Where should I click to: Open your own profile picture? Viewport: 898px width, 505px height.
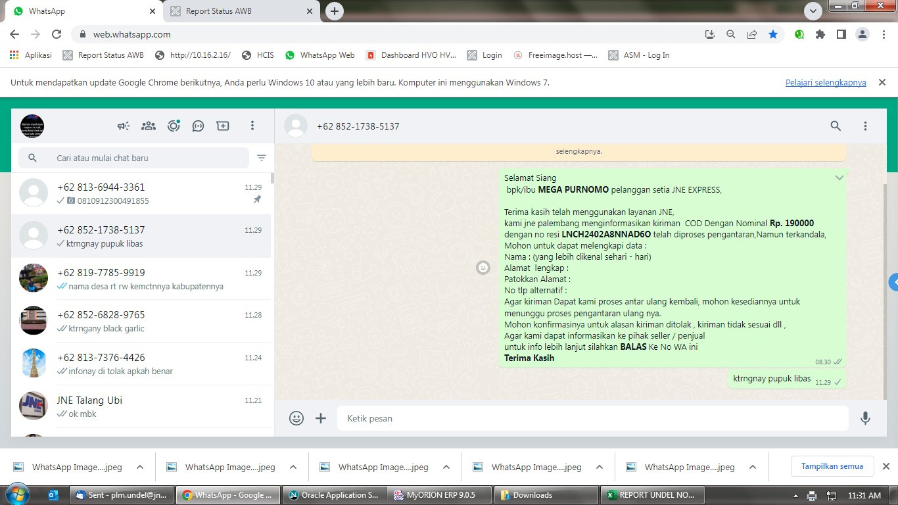point(32,126)
